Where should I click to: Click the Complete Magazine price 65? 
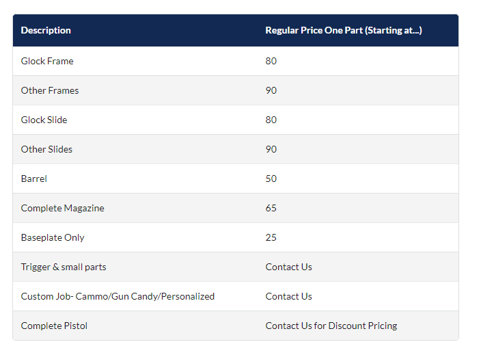coord(271,208)
